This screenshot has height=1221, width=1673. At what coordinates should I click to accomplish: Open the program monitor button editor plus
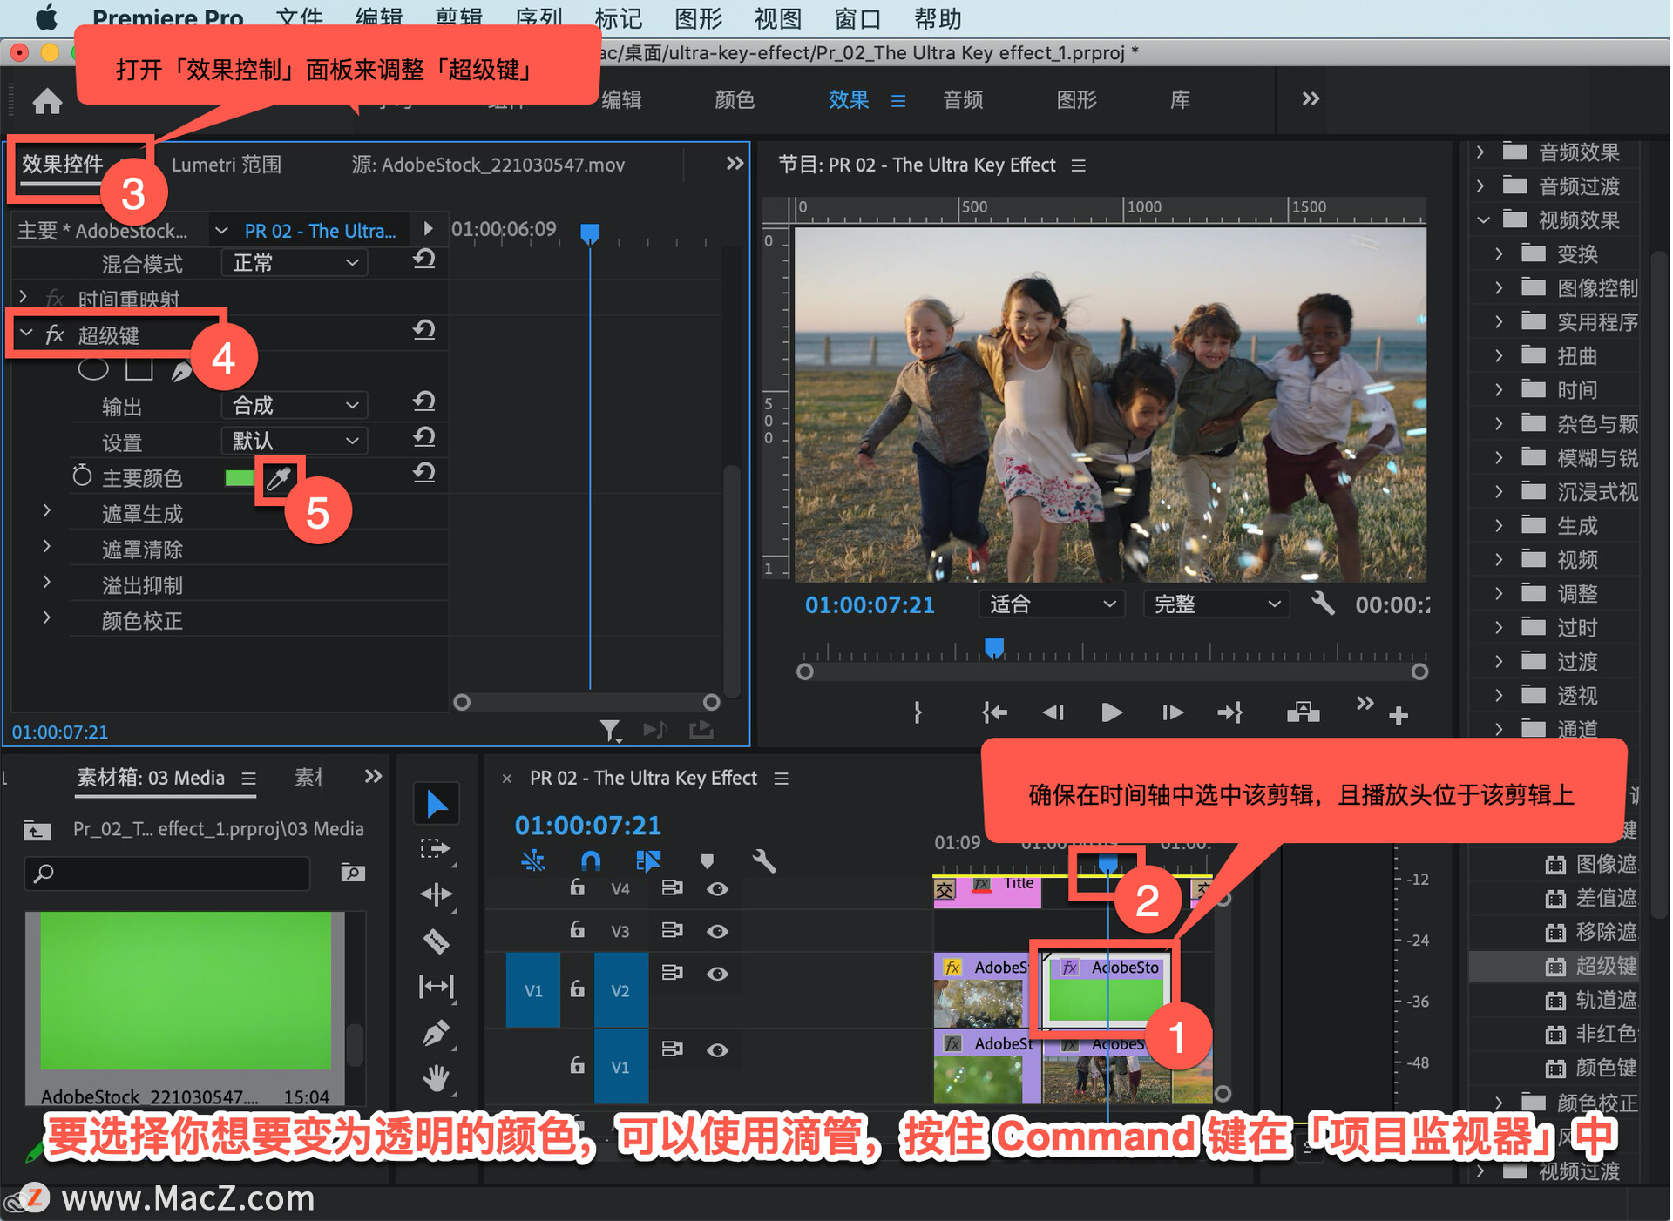(1399, 716)
